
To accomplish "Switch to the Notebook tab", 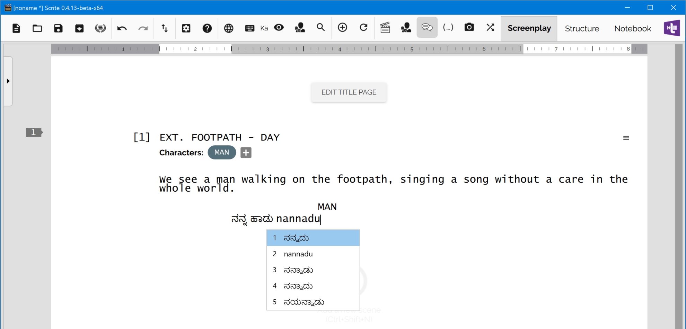I will 632,28.
